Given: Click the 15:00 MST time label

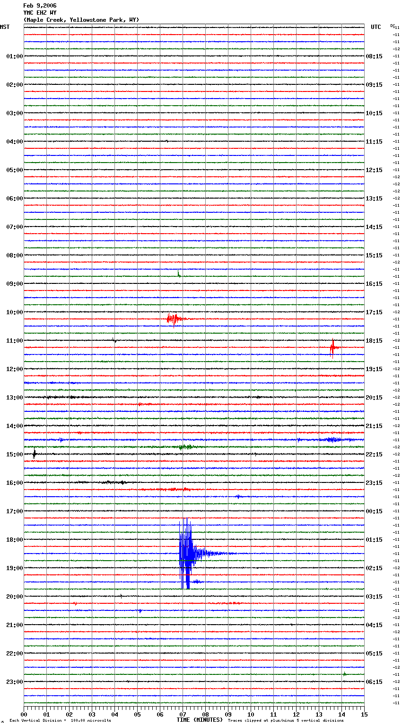Looking at the screenshot, I should (14, 454).
